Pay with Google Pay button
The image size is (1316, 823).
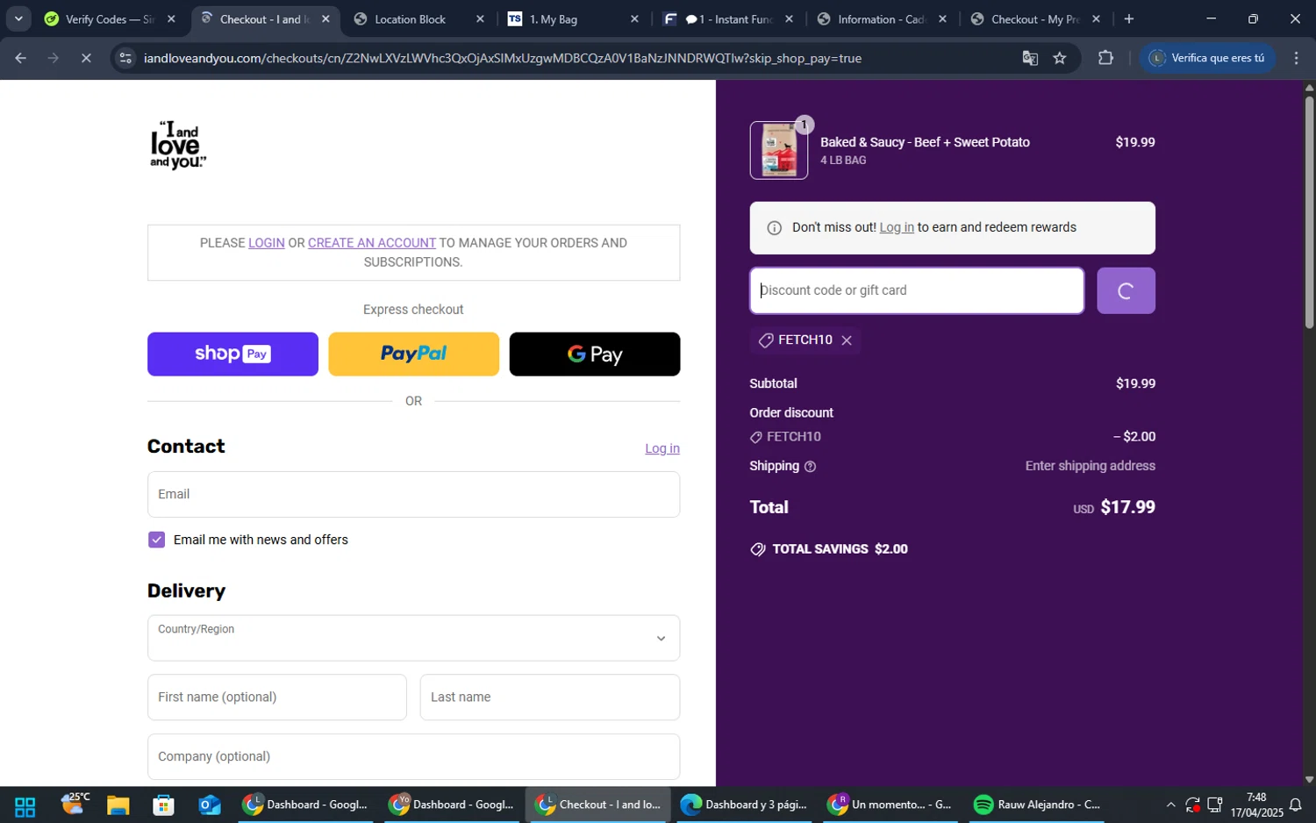(x=595, y=354)
